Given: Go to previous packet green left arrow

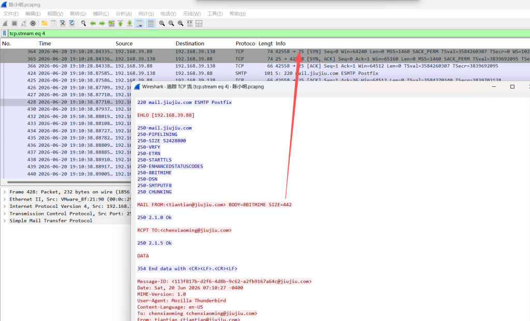Looking at the screenshot, I should [93, 23].
